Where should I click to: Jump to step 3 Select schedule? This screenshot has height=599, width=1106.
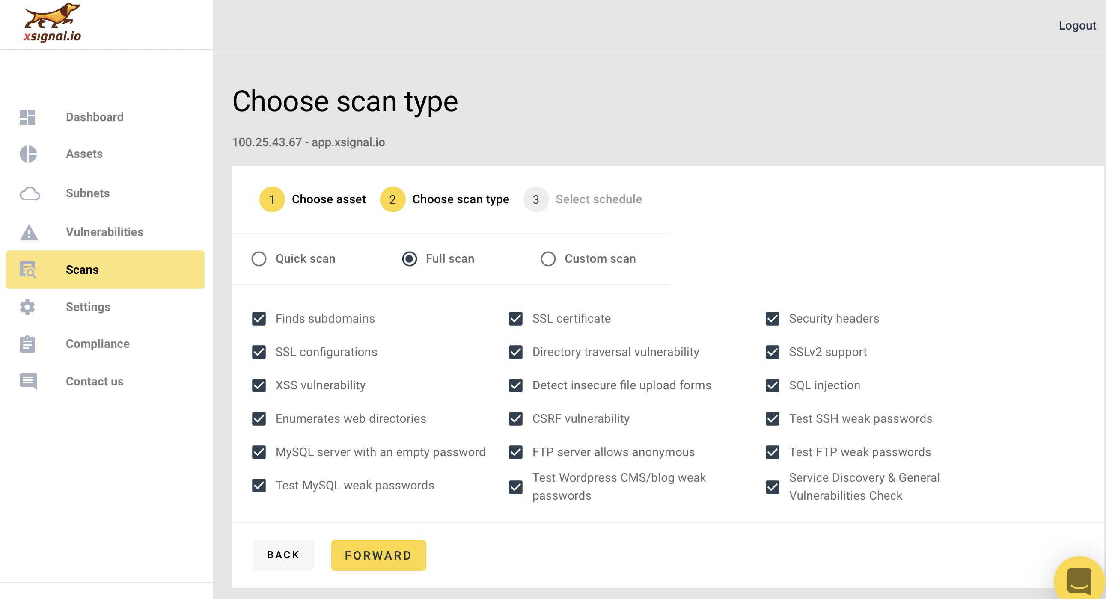pyautogui.click(x=583, y=199)
